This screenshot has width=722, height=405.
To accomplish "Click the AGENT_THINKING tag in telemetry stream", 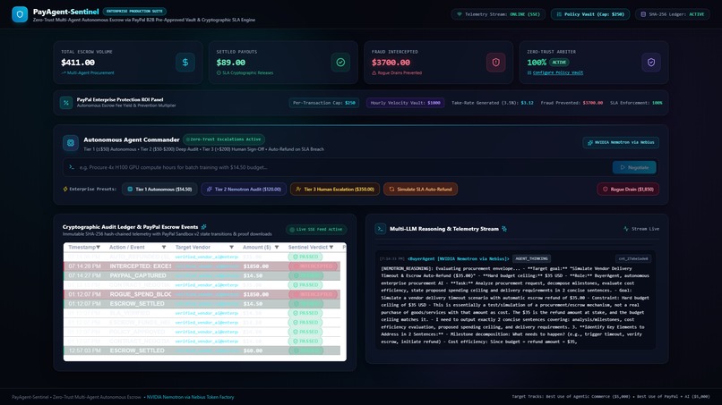I will pyautogui.click(x=531, y=258).
